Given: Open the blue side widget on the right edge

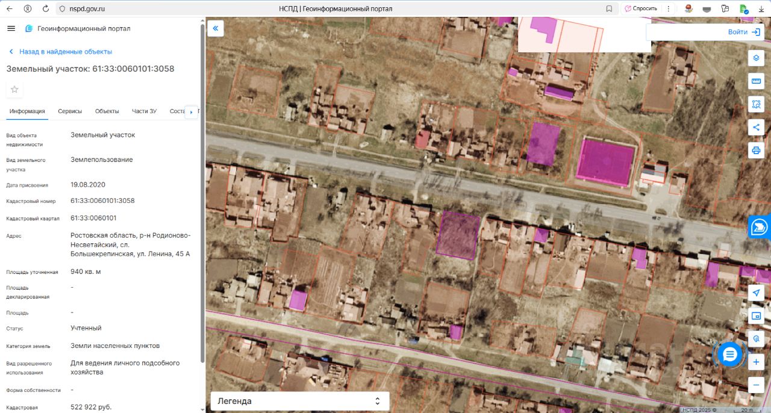Looking at the screenshot, I should click(x=760, y=227).
